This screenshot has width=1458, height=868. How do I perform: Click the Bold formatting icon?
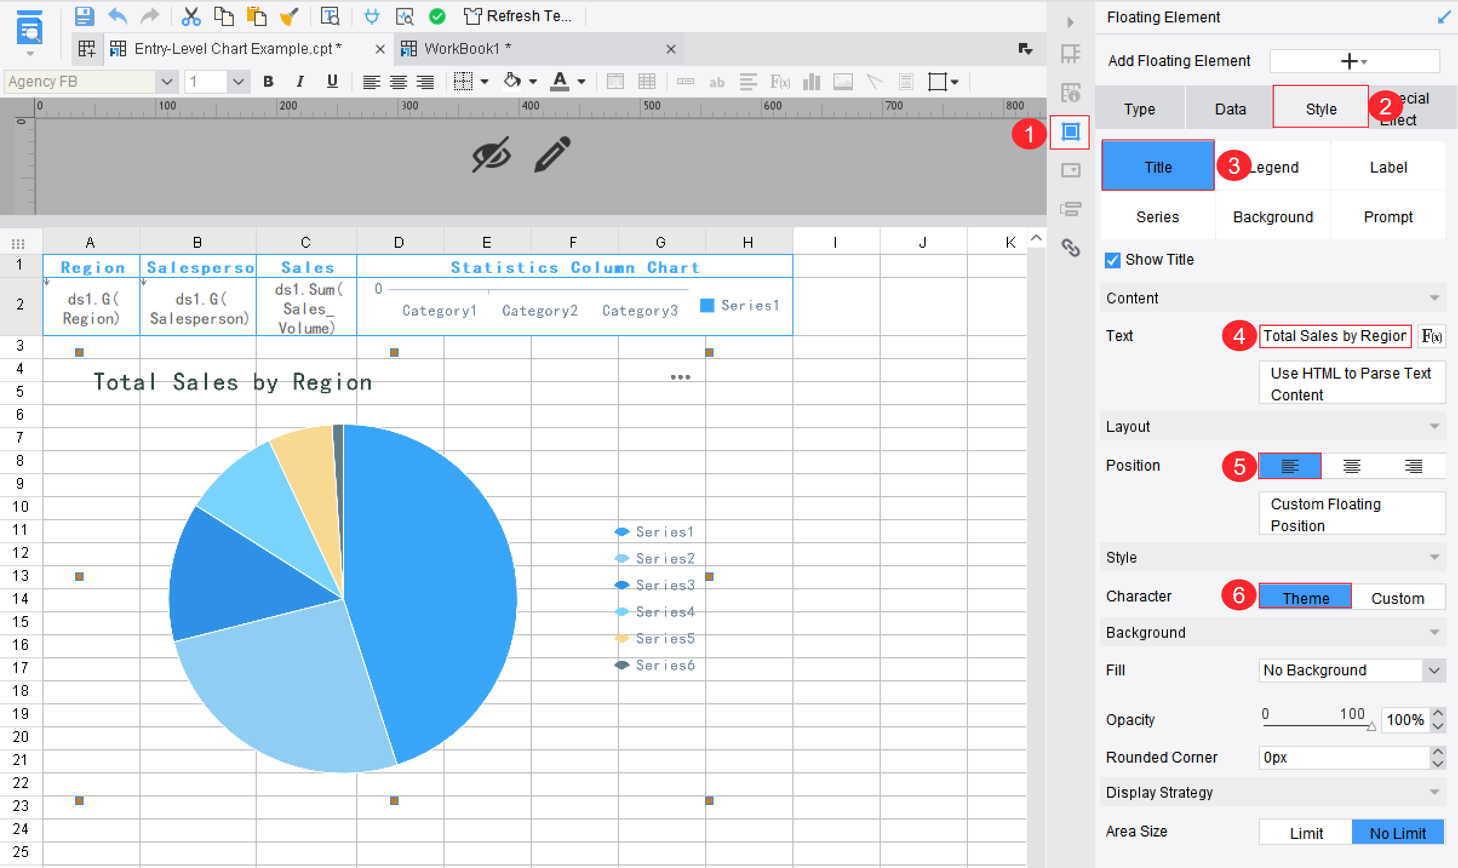coord(268,81)
